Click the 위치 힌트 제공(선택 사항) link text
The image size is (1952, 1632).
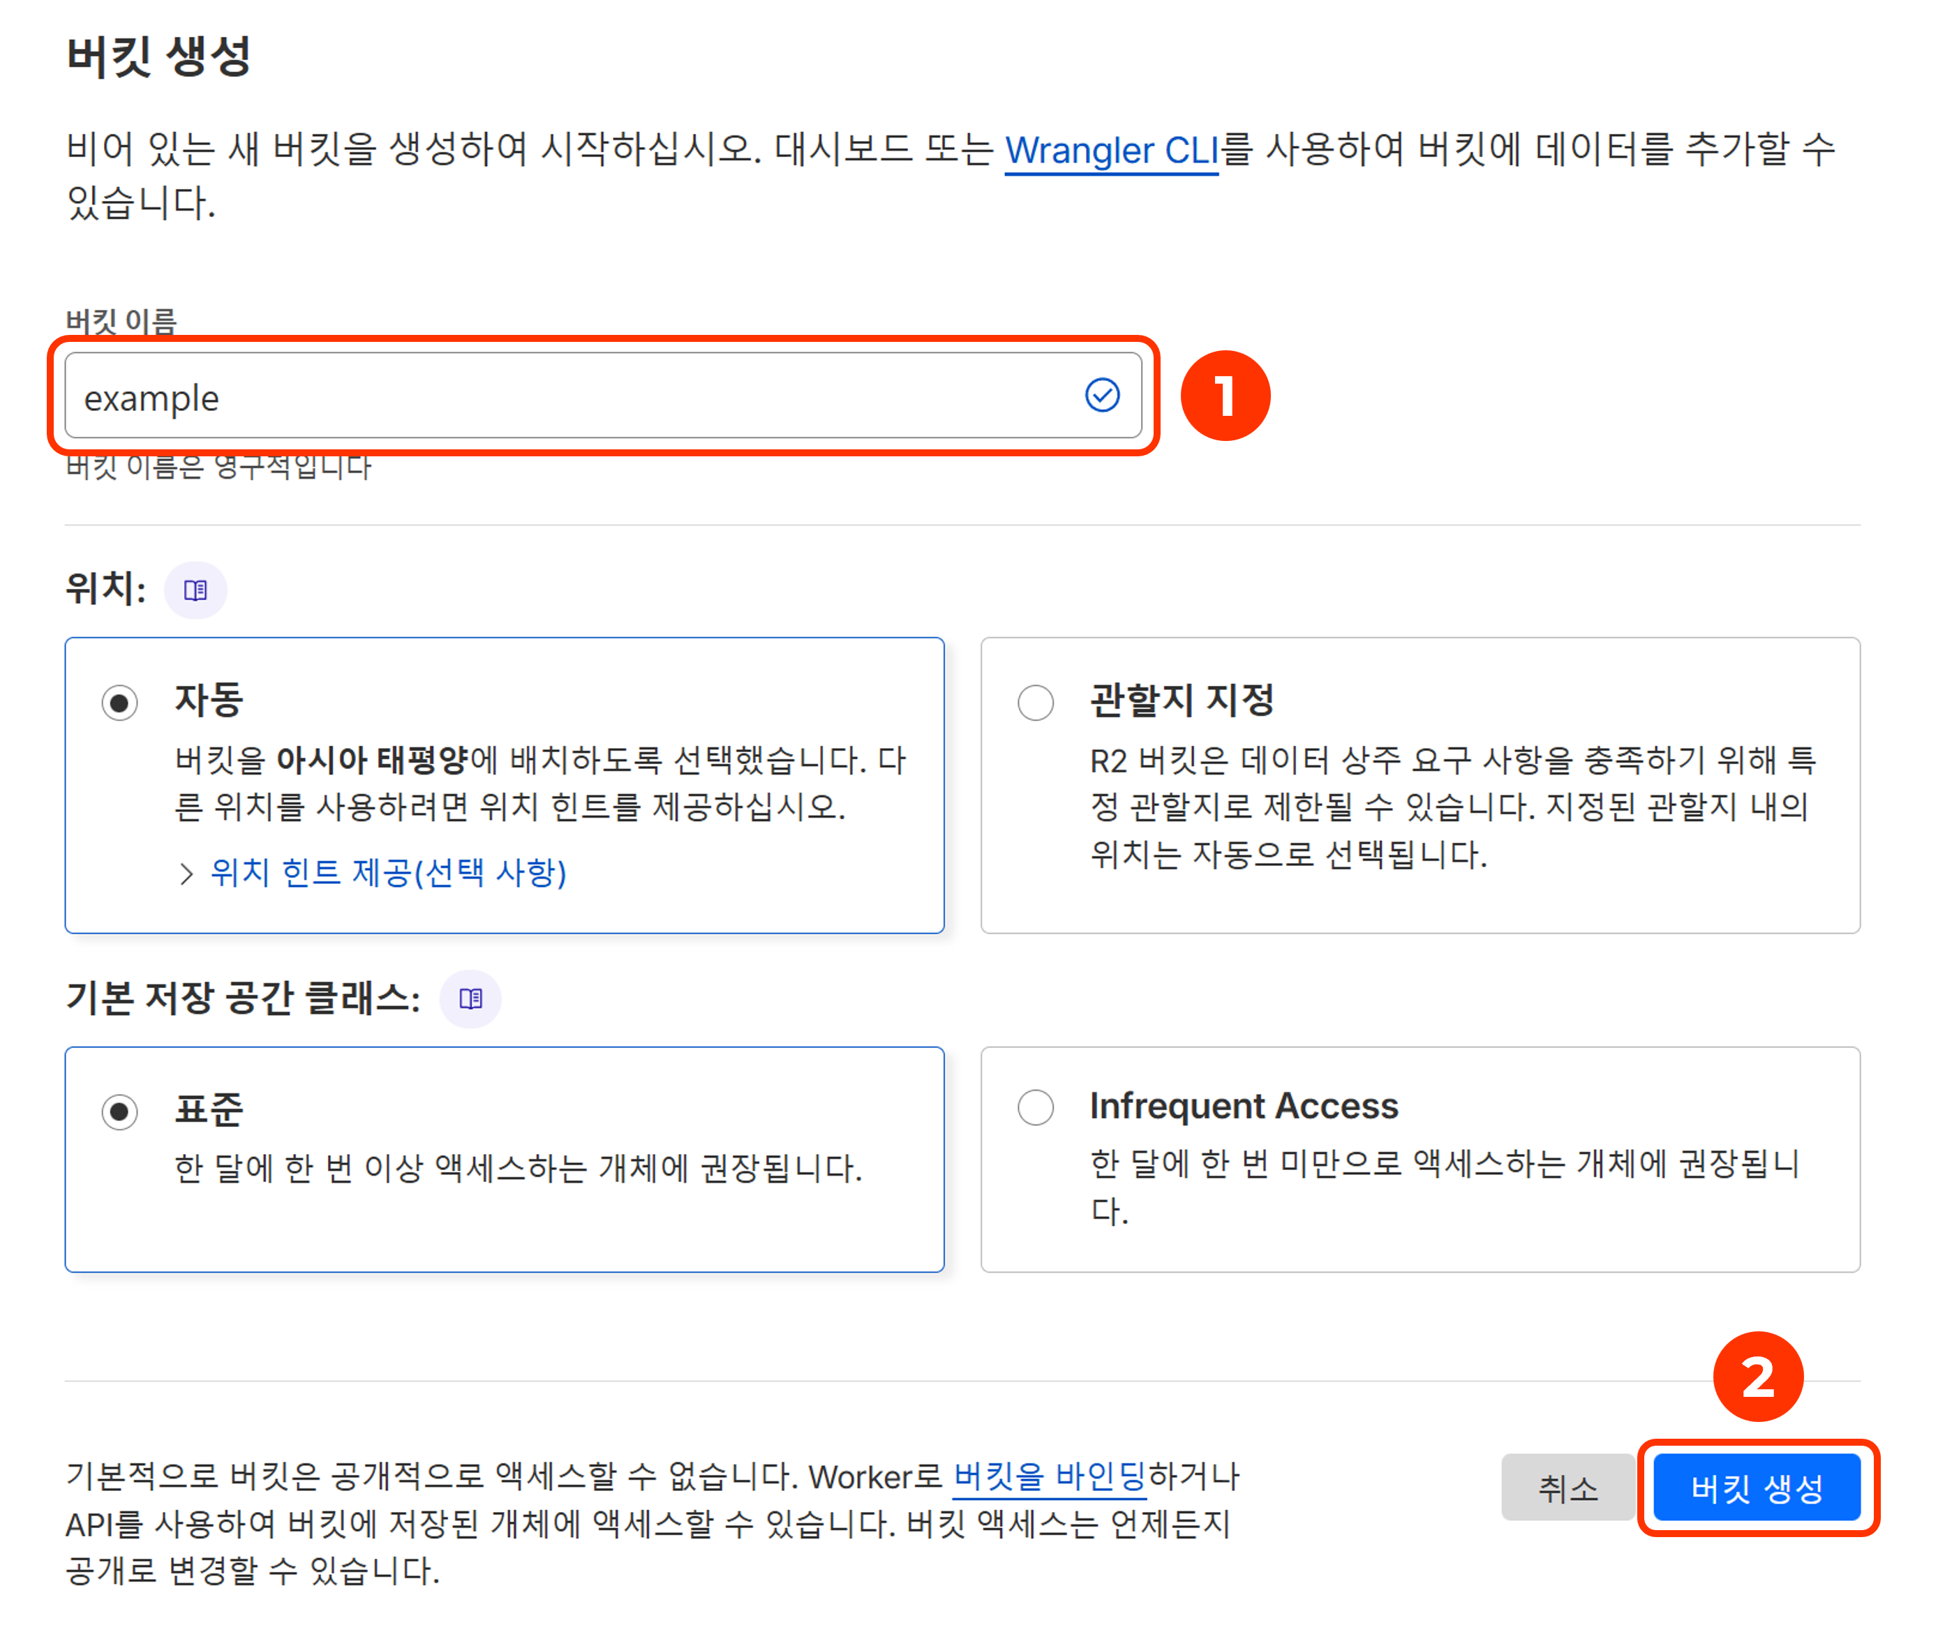[x=389, y=871]
